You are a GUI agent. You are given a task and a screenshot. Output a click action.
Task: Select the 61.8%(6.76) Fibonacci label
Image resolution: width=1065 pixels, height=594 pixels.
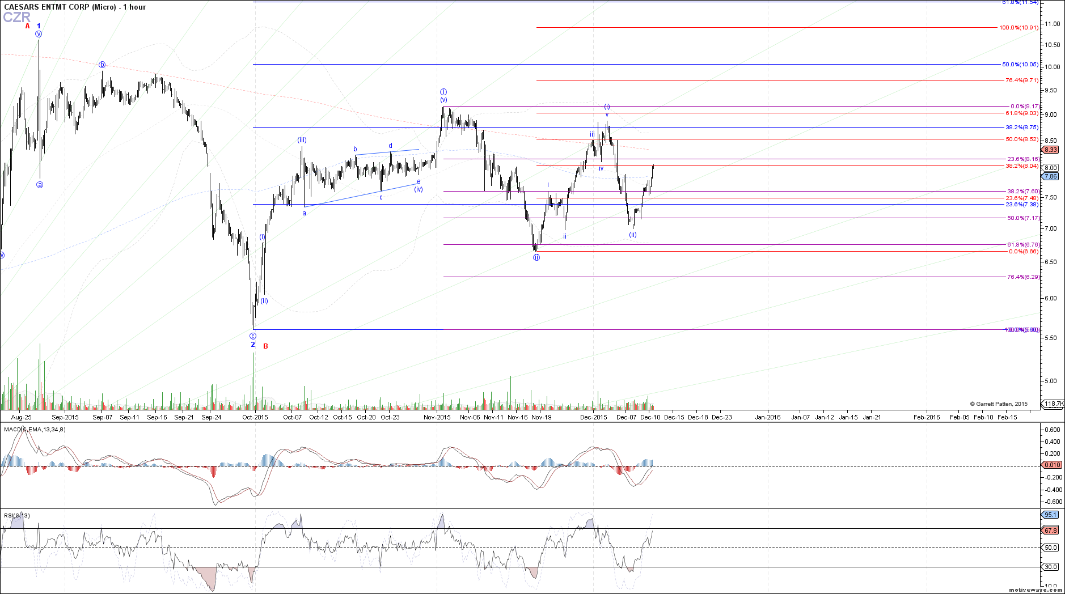pyautogui.click(x=1023, y=245)
